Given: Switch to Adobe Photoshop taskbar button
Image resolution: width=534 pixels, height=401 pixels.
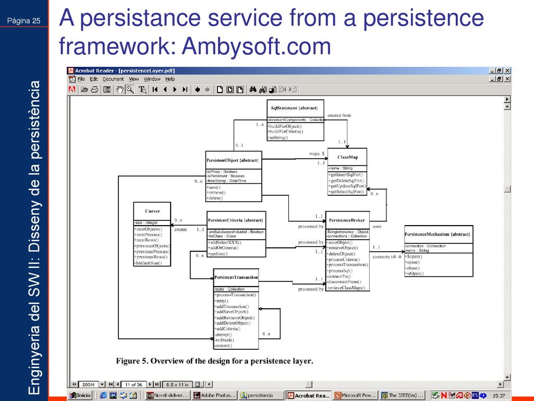Looking at the screenshot, I should [214, 396].
